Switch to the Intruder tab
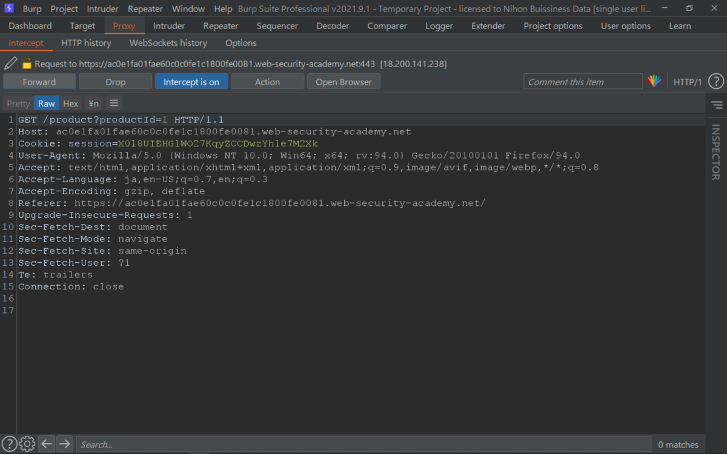This screenshot has width=727, height=454. coord(169,26)
